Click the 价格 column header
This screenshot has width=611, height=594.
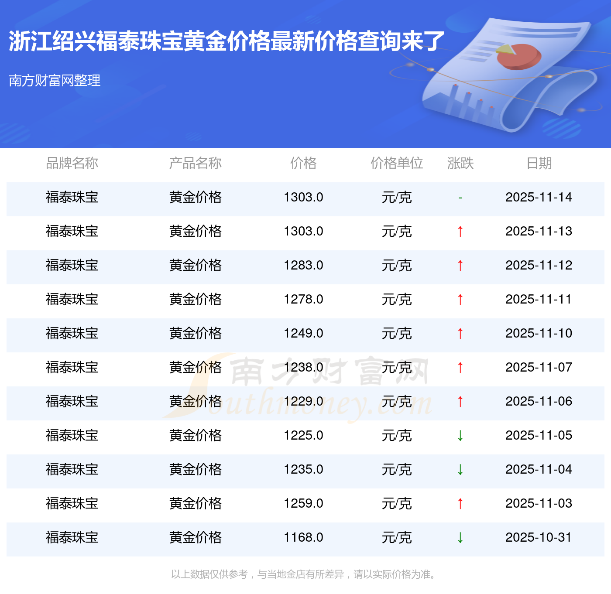point(303,164)
